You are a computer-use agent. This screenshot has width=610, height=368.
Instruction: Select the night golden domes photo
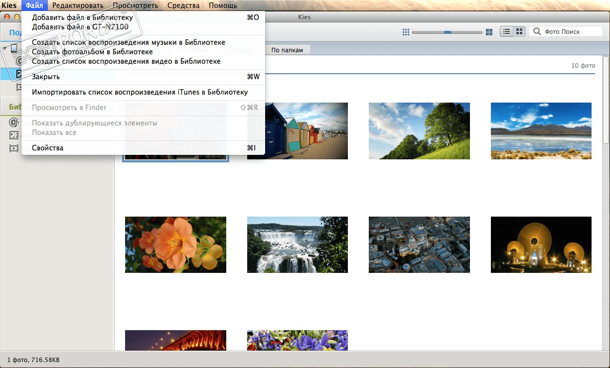pyautogui.click(x=541, y=245)
